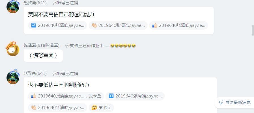
Task: Click the thumbs-up reaction with 皮卡丘 on the last message
Action: 66,96
